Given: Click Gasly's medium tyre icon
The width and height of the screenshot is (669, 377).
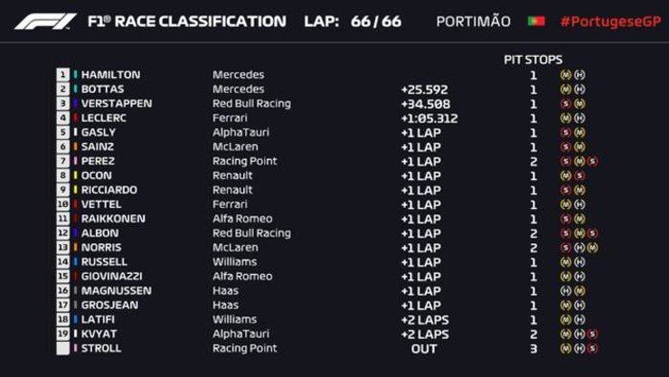Looking at the screenshot, I should coord(579,133).
